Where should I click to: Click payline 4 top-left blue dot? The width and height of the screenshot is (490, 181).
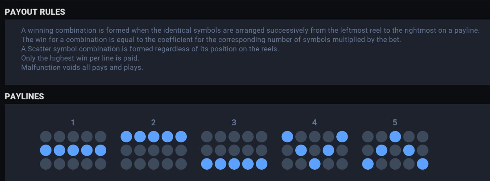287,137
